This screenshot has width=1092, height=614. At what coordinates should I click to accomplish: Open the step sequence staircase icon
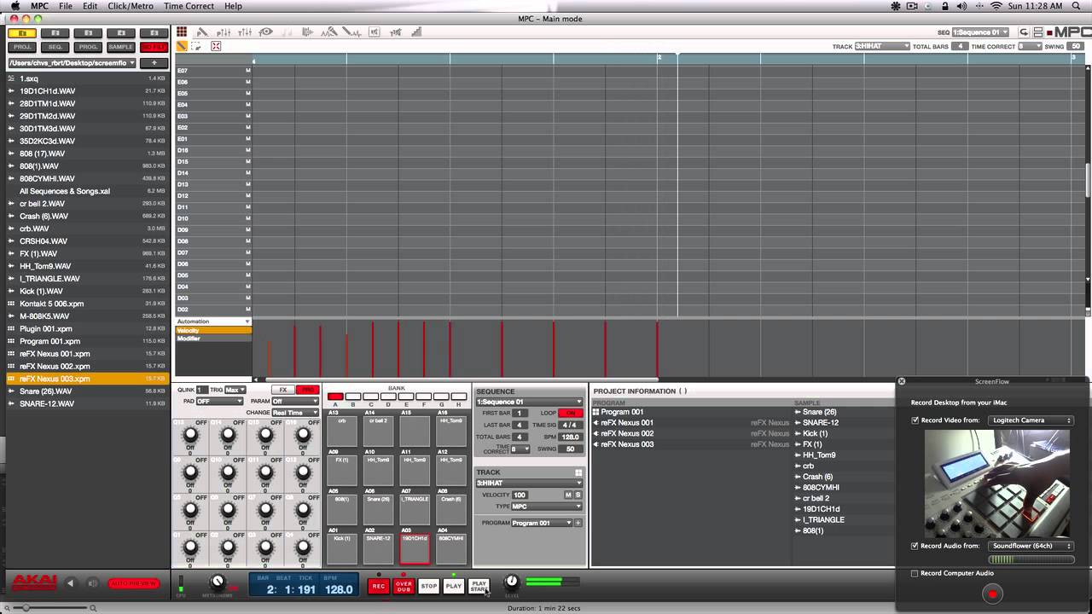coord(416,32)
